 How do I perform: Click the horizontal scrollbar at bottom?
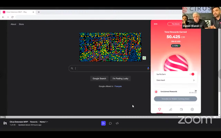111,117
